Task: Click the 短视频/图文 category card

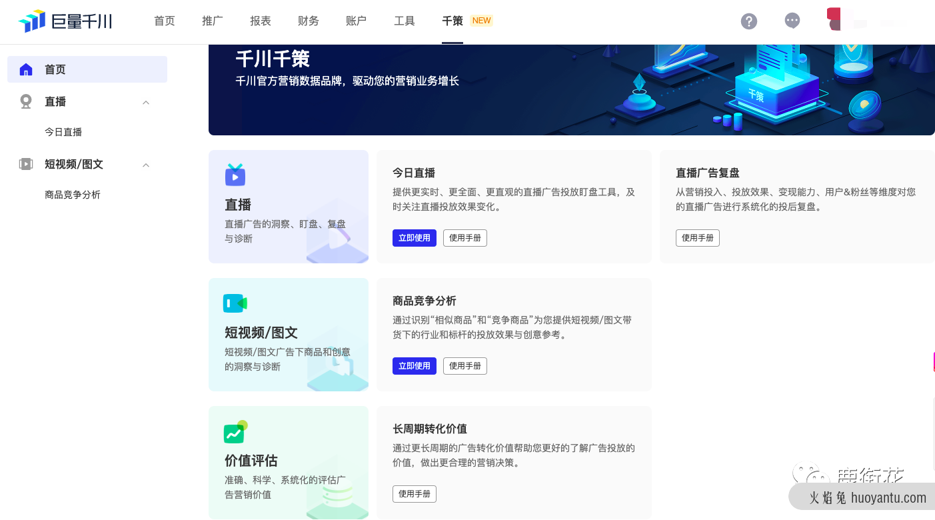Action: (x=289, y=335)
